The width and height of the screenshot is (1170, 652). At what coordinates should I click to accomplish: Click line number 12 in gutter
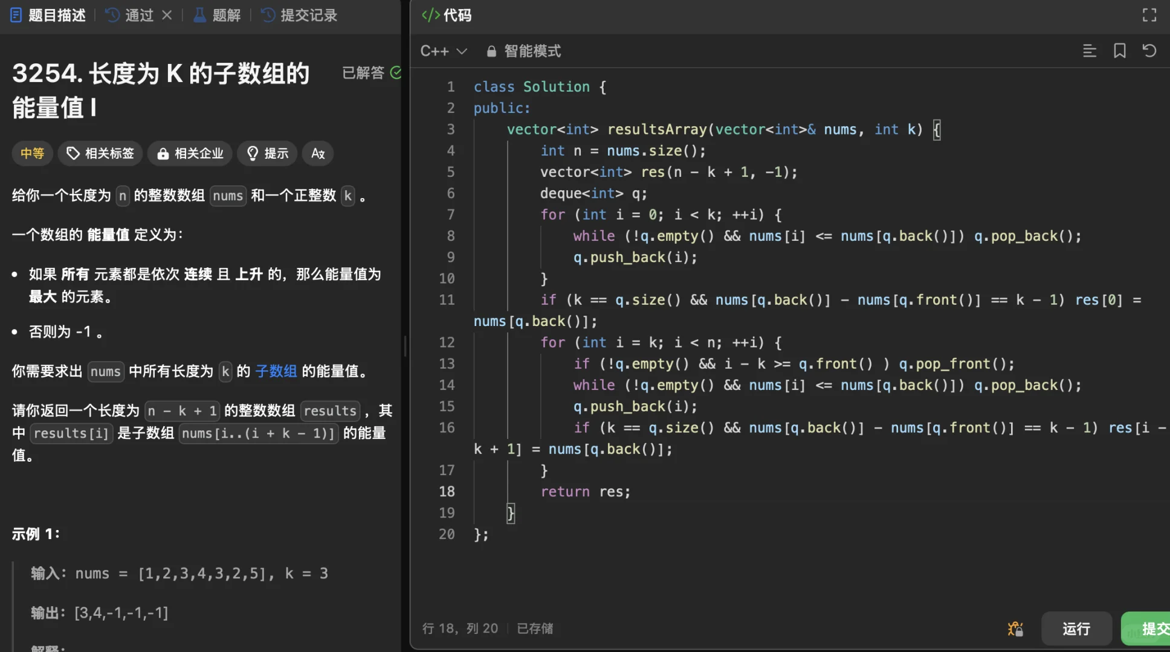[x=447, y=343]
